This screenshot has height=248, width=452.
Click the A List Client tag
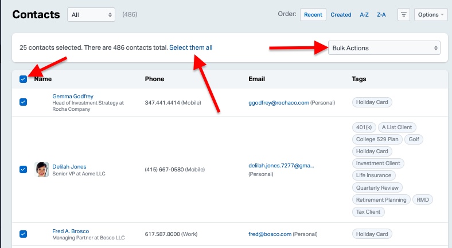point(397,127)
